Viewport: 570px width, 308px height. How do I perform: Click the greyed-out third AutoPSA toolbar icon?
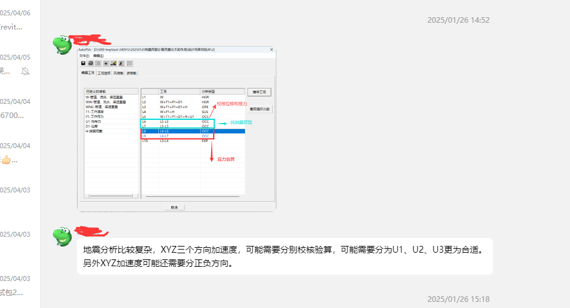coord(98,63)
